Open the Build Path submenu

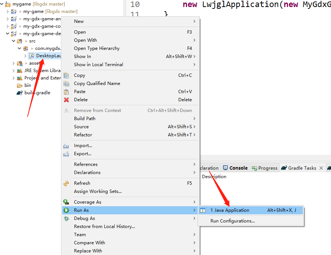coord(130,119)
